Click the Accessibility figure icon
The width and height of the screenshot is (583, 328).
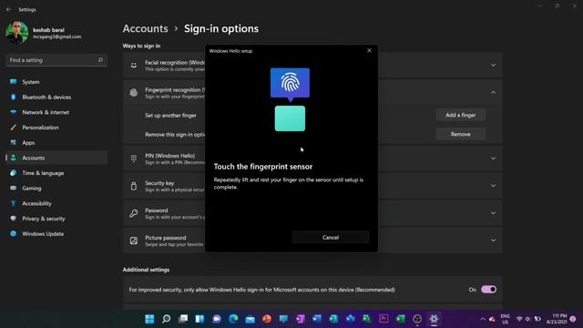[x=14, y=203]
